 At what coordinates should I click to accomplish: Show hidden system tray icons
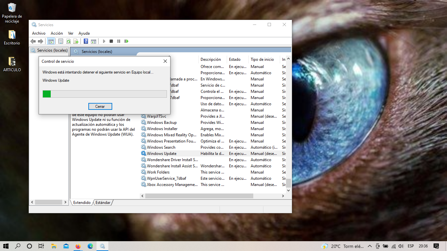coord(370,246)
